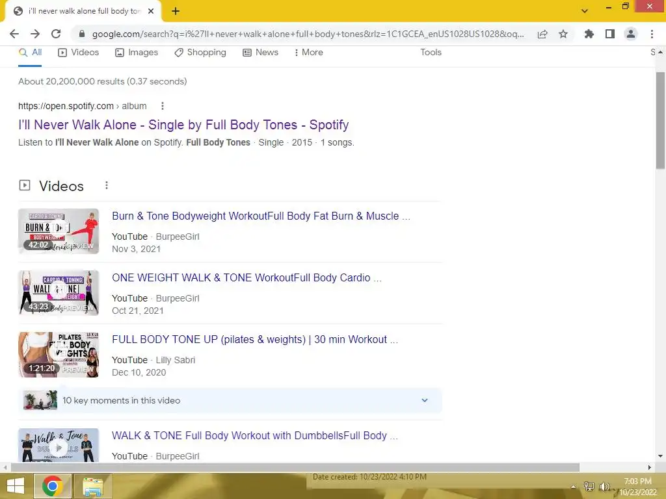Click the video icon by the Videos heading
Image resolution: width=666 pixels, height=499 pixels.
point(25,185)
